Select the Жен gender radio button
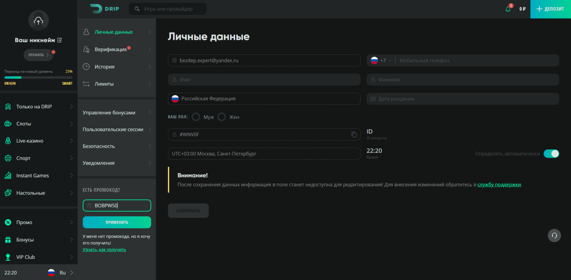Viewport: 571px width, 280px height. point(222,117)
